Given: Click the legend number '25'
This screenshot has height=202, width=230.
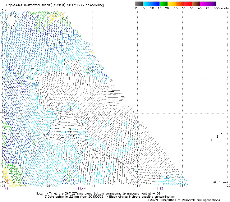Looking at the screenshot, I should 176,8.
